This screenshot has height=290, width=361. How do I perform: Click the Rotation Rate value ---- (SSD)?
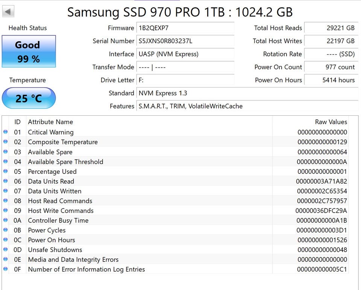click(x=331, y=54)
